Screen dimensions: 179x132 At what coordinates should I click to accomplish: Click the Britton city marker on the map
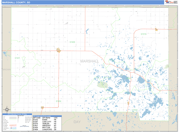58,50
